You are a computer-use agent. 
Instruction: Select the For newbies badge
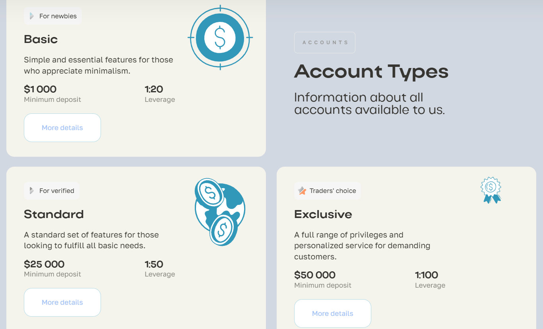click(x=53, y=16)
